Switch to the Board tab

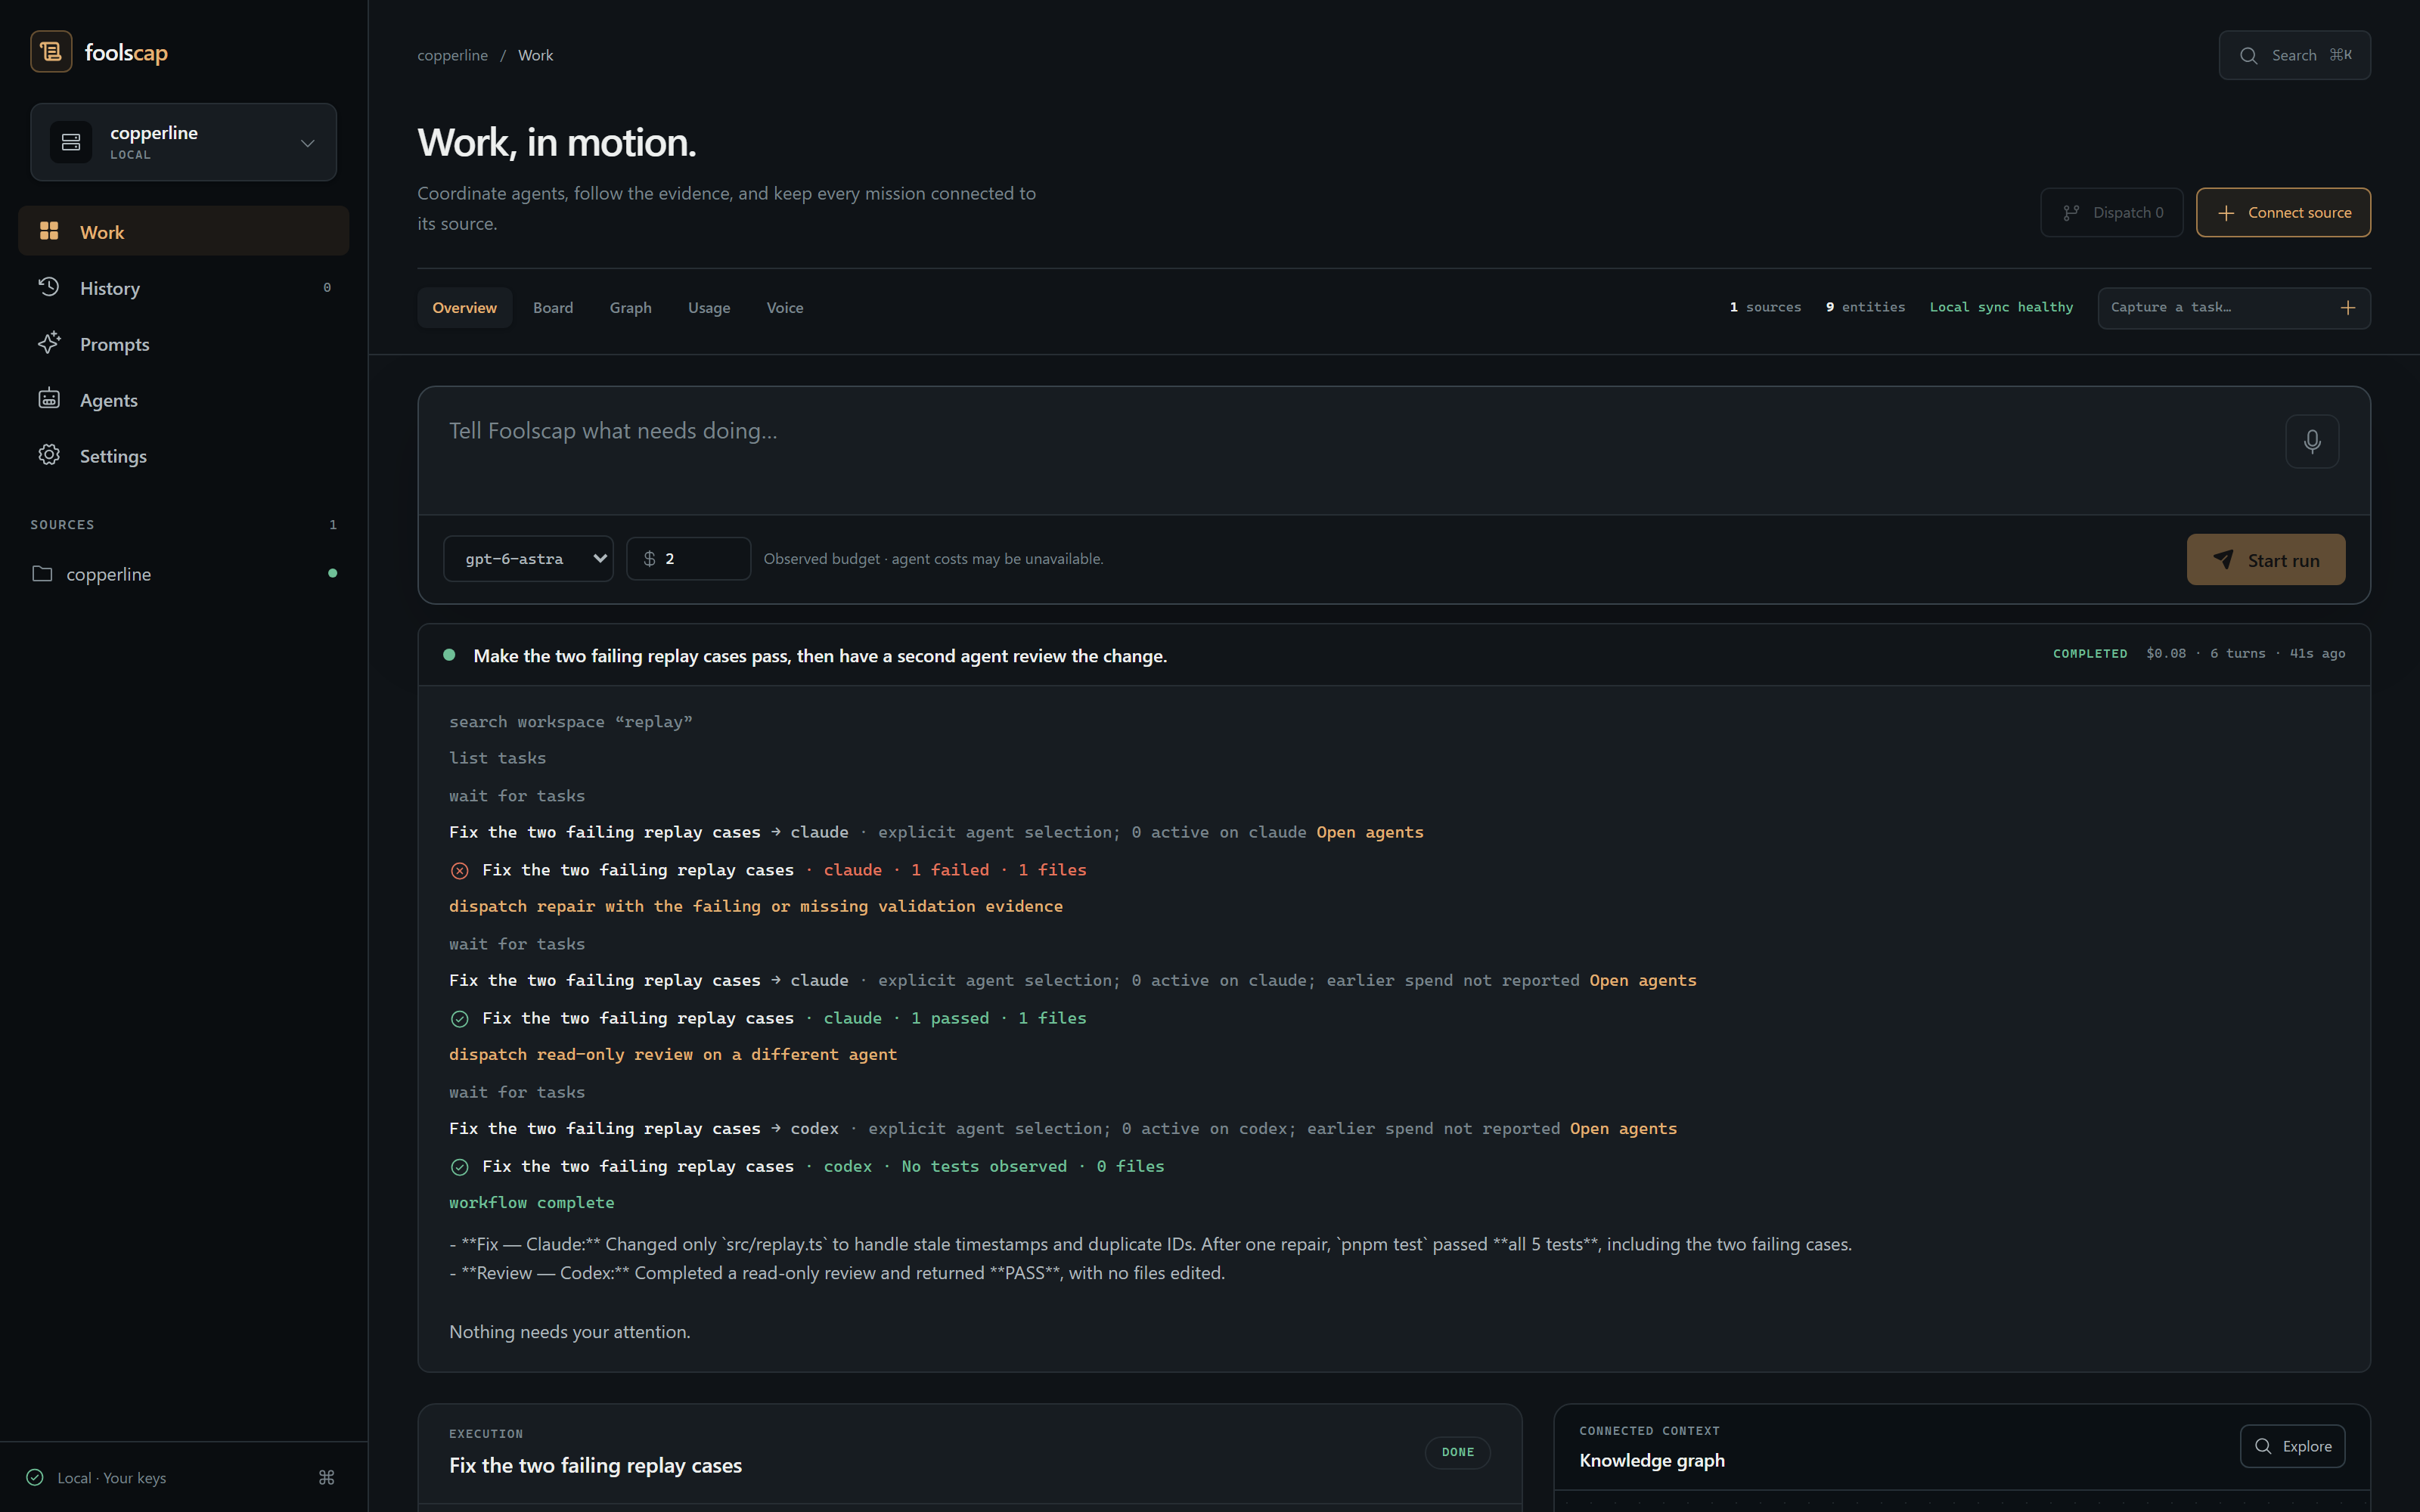pos(553,308)
